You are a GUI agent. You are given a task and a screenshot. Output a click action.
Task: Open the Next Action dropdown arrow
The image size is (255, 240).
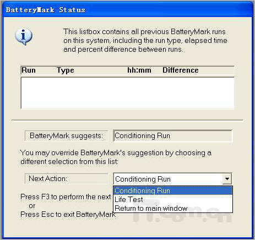pos(227,179)
